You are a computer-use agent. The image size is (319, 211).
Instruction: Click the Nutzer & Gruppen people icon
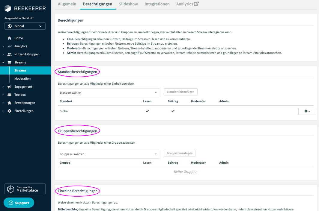coord(10,54)
